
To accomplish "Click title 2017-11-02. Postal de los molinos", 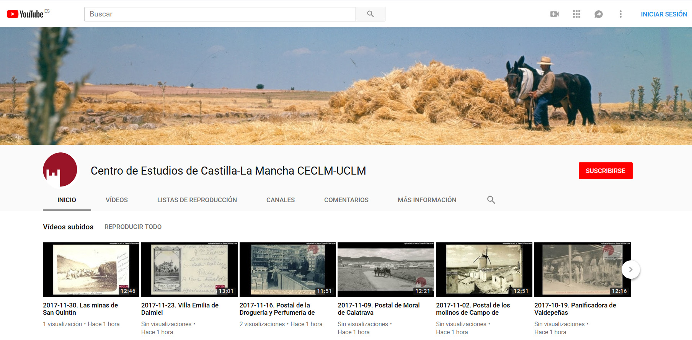I will tap(473, 309).
